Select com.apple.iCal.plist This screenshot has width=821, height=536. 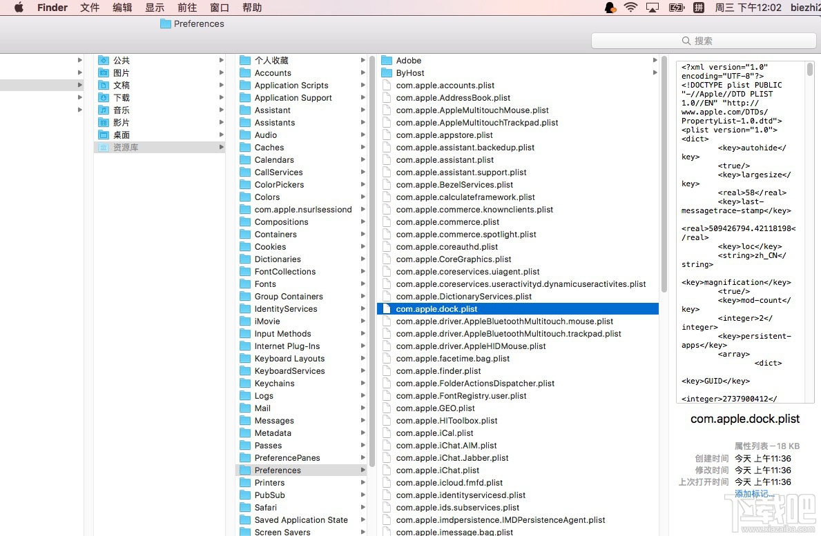(434, 433)
